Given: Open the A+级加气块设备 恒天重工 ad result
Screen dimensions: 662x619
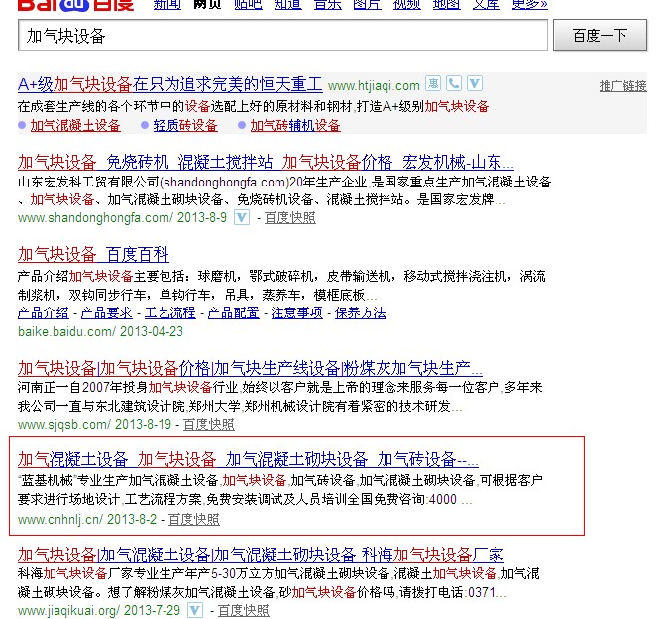Looking at the screenshot, I should (170, 84).
